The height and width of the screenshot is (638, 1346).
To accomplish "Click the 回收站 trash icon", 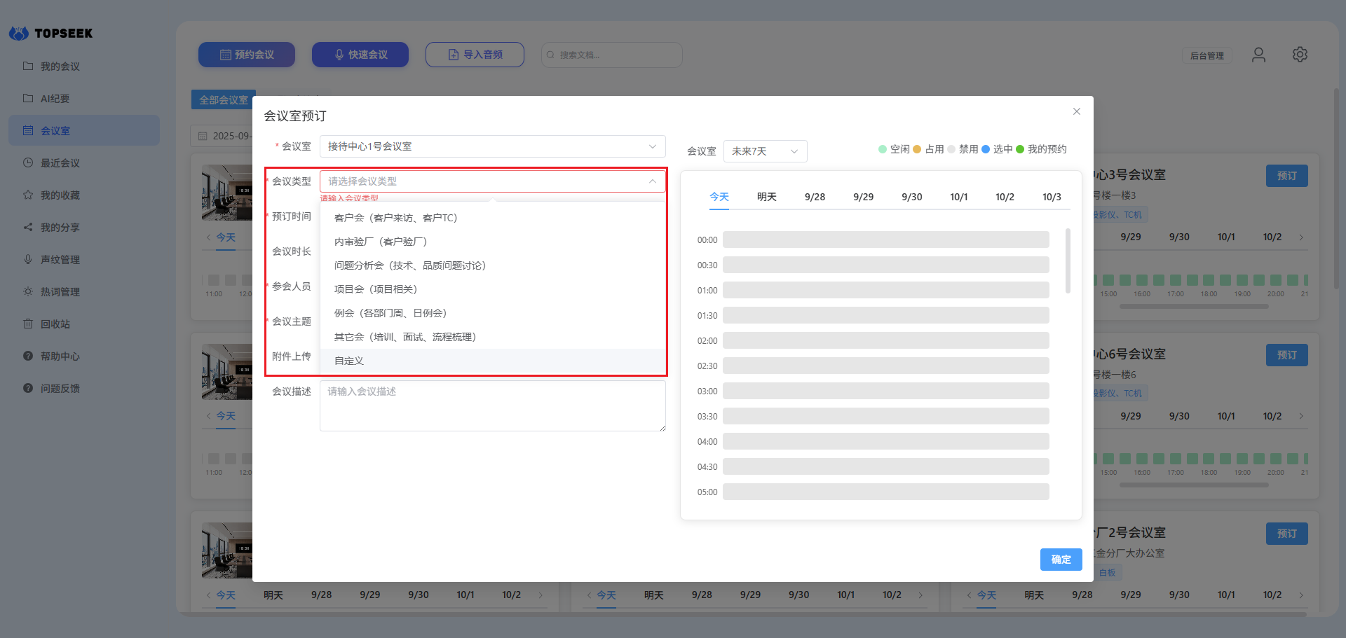I will [28, 324].
